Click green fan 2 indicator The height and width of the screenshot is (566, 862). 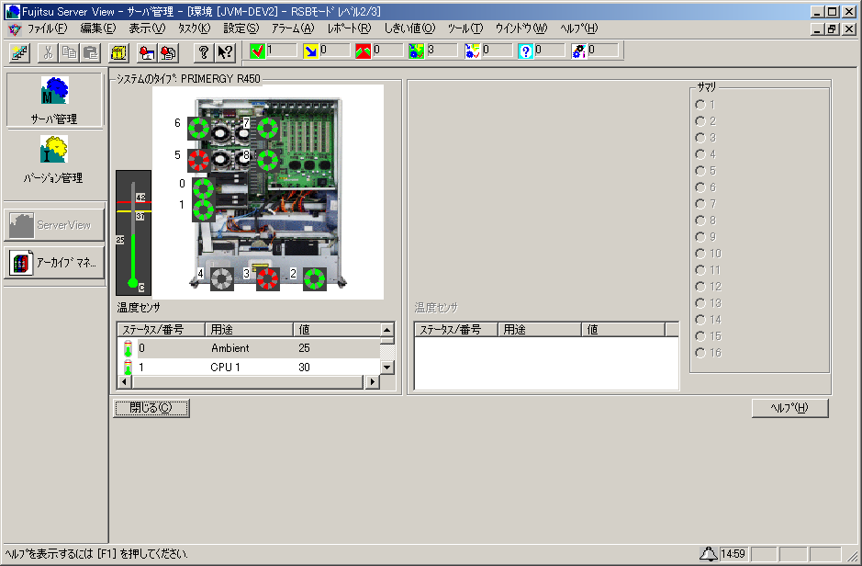(315, 279)
